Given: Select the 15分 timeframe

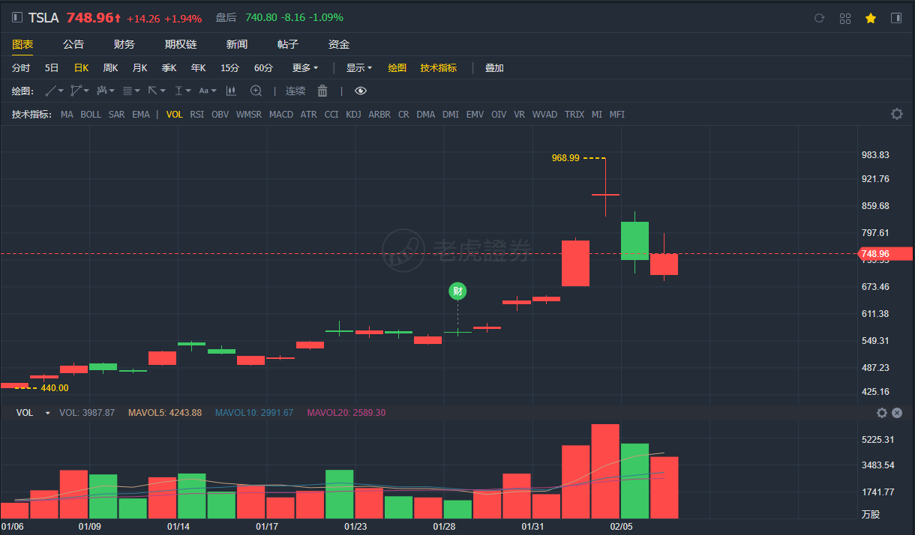Looking at the screenshot, I should coord(229,67).
